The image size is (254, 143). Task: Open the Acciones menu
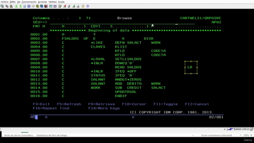point(42,2)
